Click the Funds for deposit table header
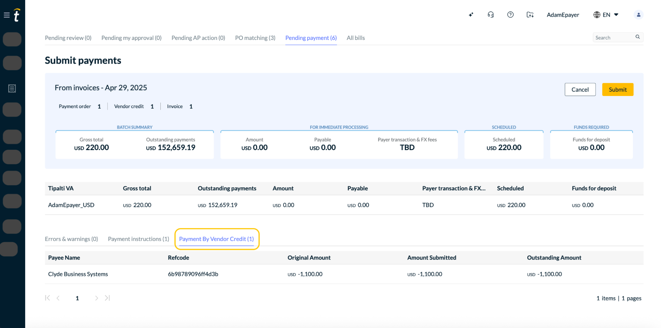Viewport: 661px width, 328px height. click(594, 188)
